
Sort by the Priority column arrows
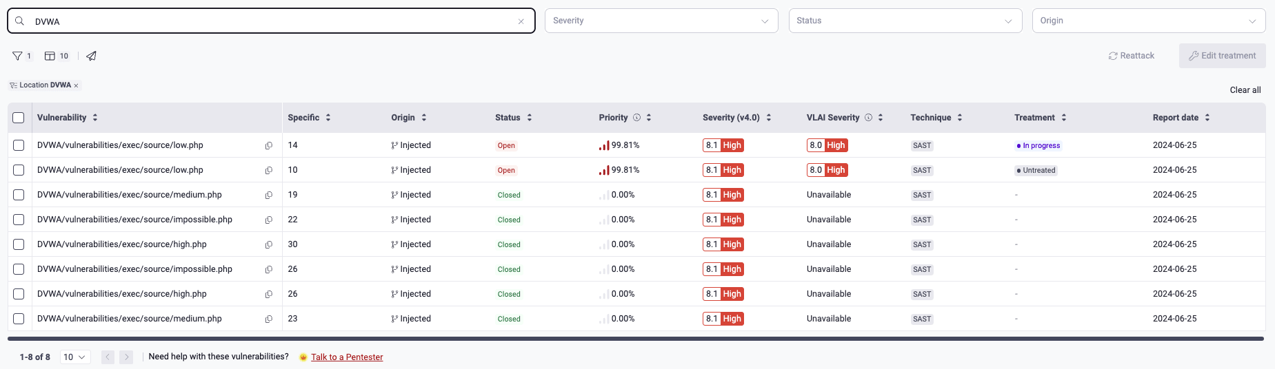[649, 118]
